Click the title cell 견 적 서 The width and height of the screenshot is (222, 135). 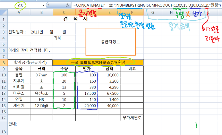click(76, 19)
